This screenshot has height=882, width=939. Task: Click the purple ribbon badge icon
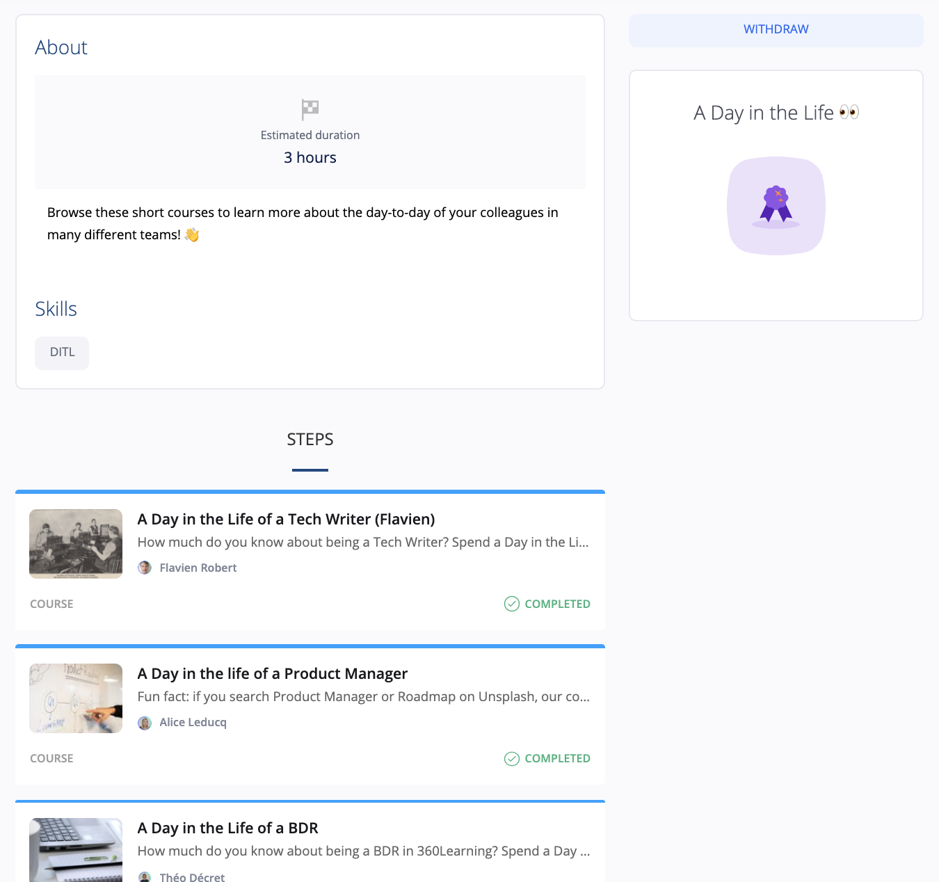(x=776, y=205)
